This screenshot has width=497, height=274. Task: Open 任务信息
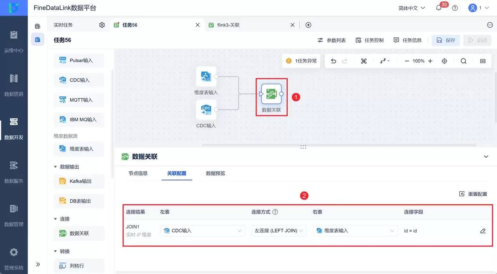[408, 40]
